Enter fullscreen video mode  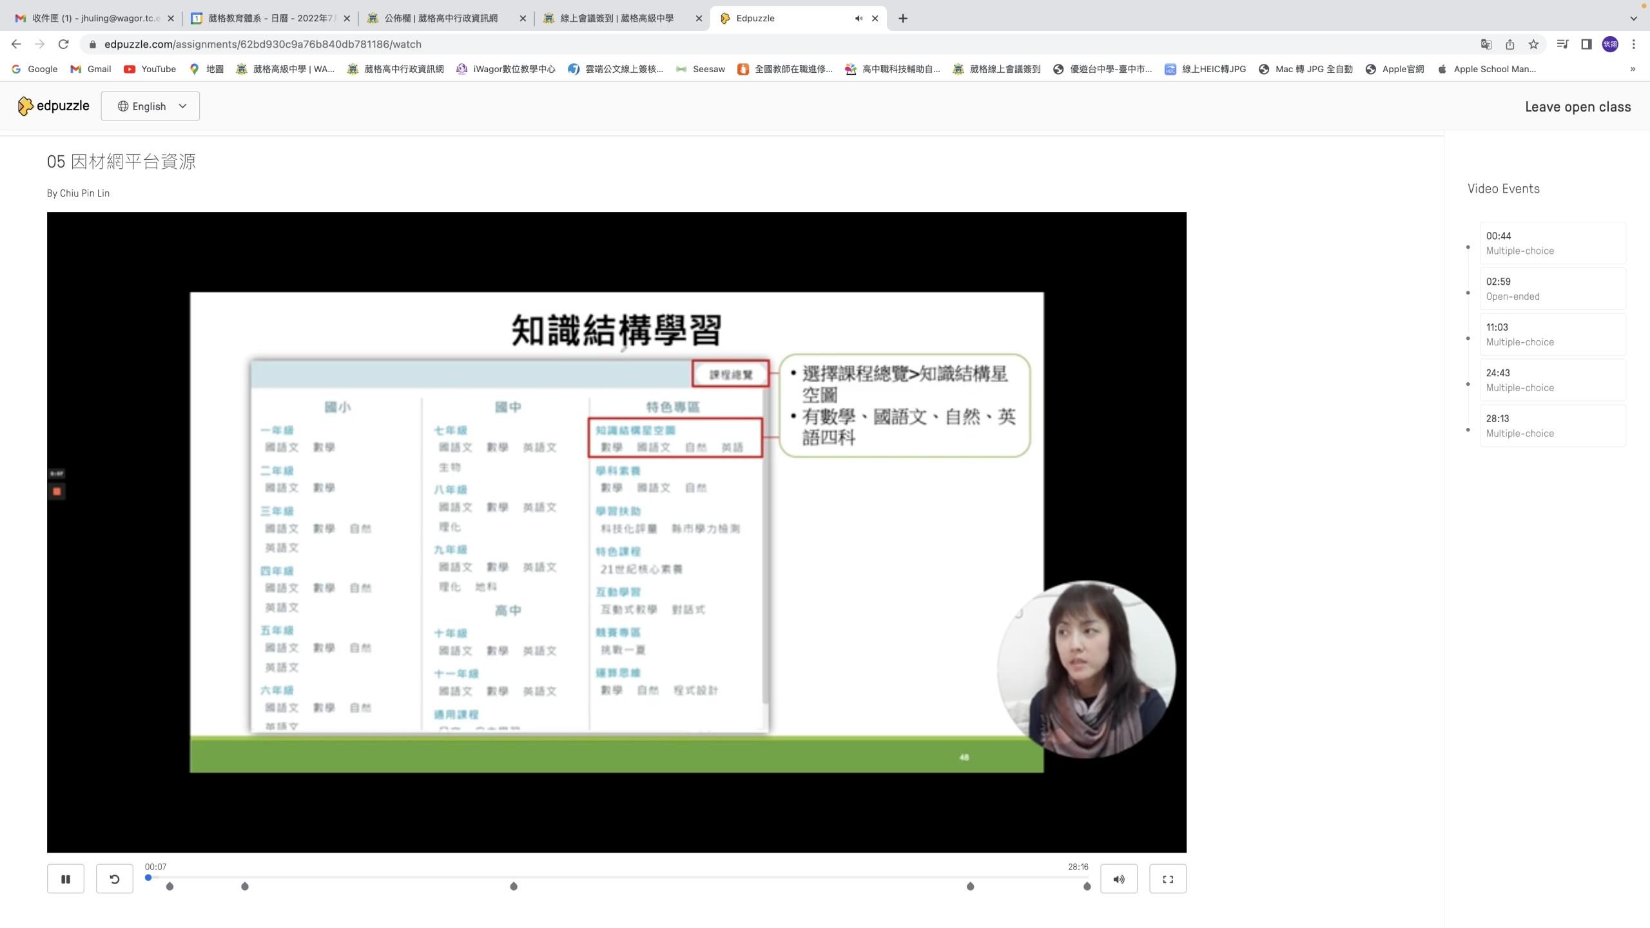tap(1167, 878)
